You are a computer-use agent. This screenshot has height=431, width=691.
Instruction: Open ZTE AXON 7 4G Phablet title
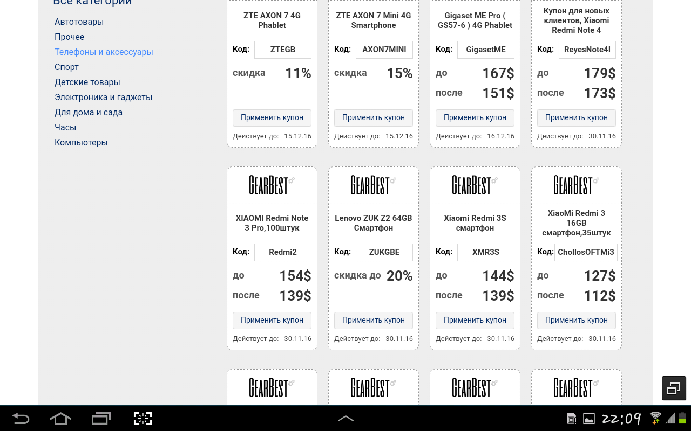tap(272, 20)
